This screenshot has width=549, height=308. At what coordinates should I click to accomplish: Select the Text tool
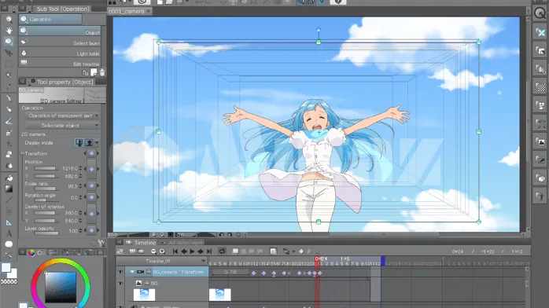coord(9,233)
